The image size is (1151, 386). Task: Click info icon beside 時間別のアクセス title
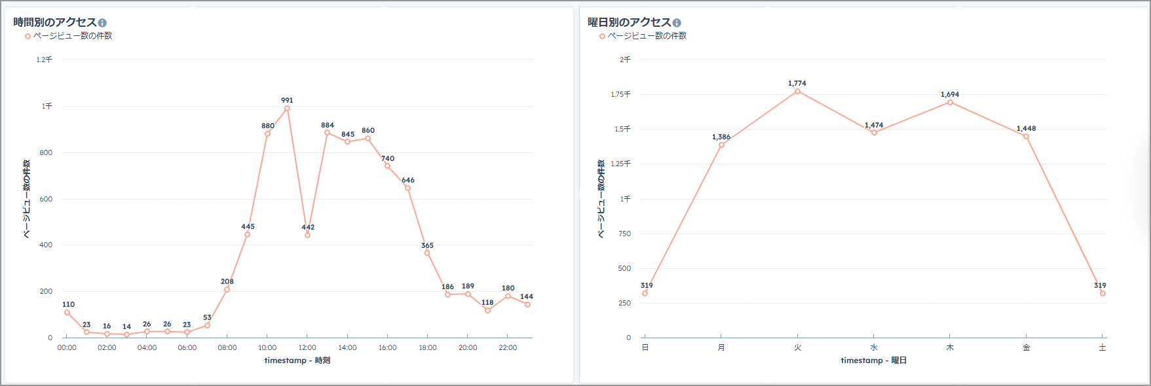tap(102, 23)
